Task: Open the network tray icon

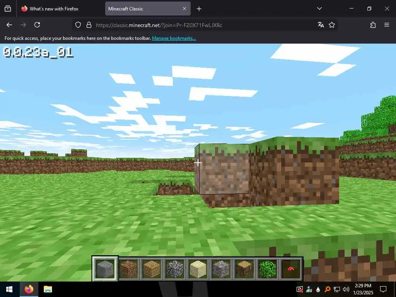Action: pos(337,289)
